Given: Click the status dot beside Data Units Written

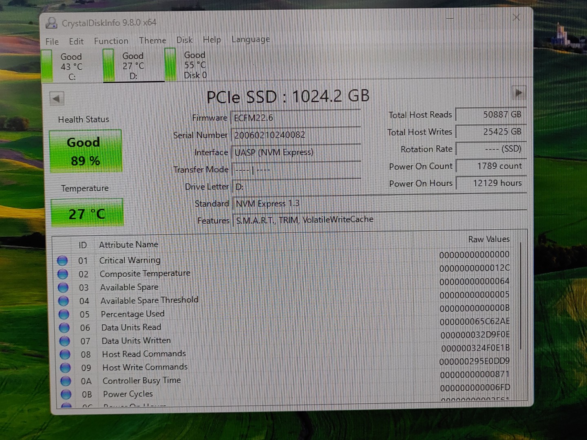Looking at the screenshot, I should coord(65,341).
